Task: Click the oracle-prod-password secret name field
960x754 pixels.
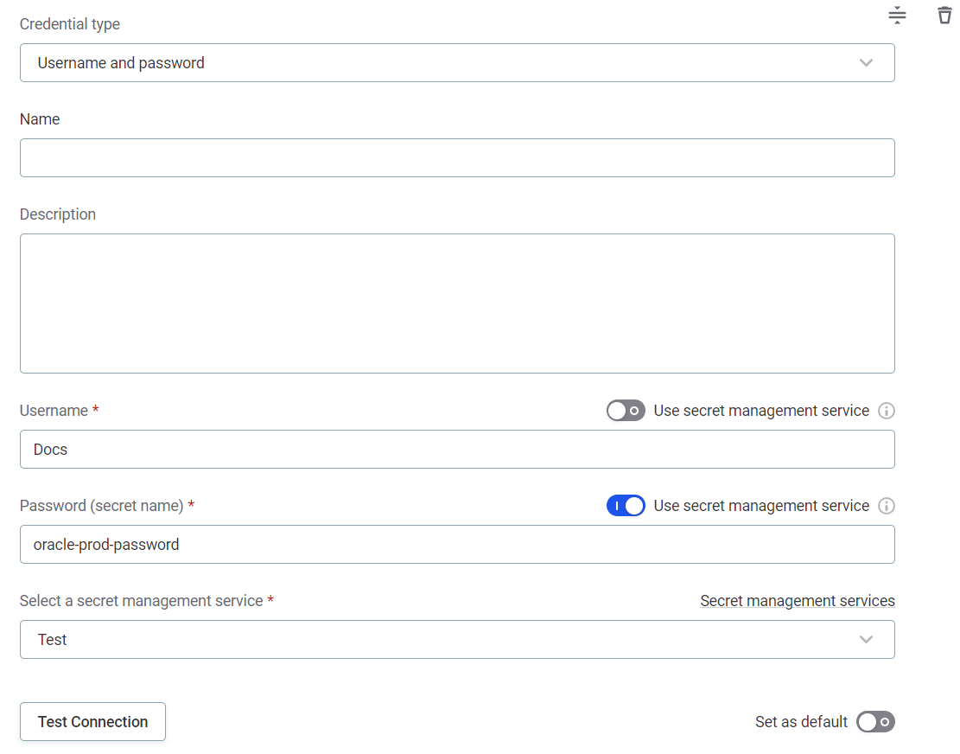Action: 457,544
